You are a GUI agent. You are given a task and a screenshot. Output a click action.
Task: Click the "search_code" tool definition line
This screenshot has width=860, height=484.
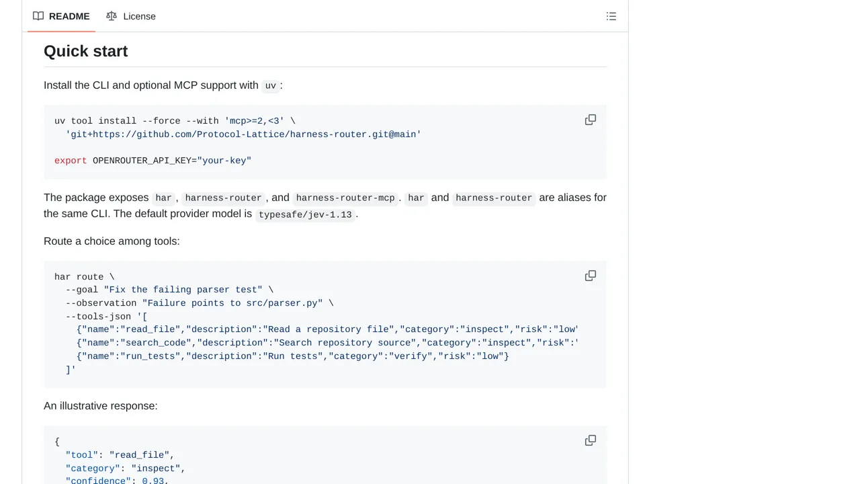[x=327, y=343]
